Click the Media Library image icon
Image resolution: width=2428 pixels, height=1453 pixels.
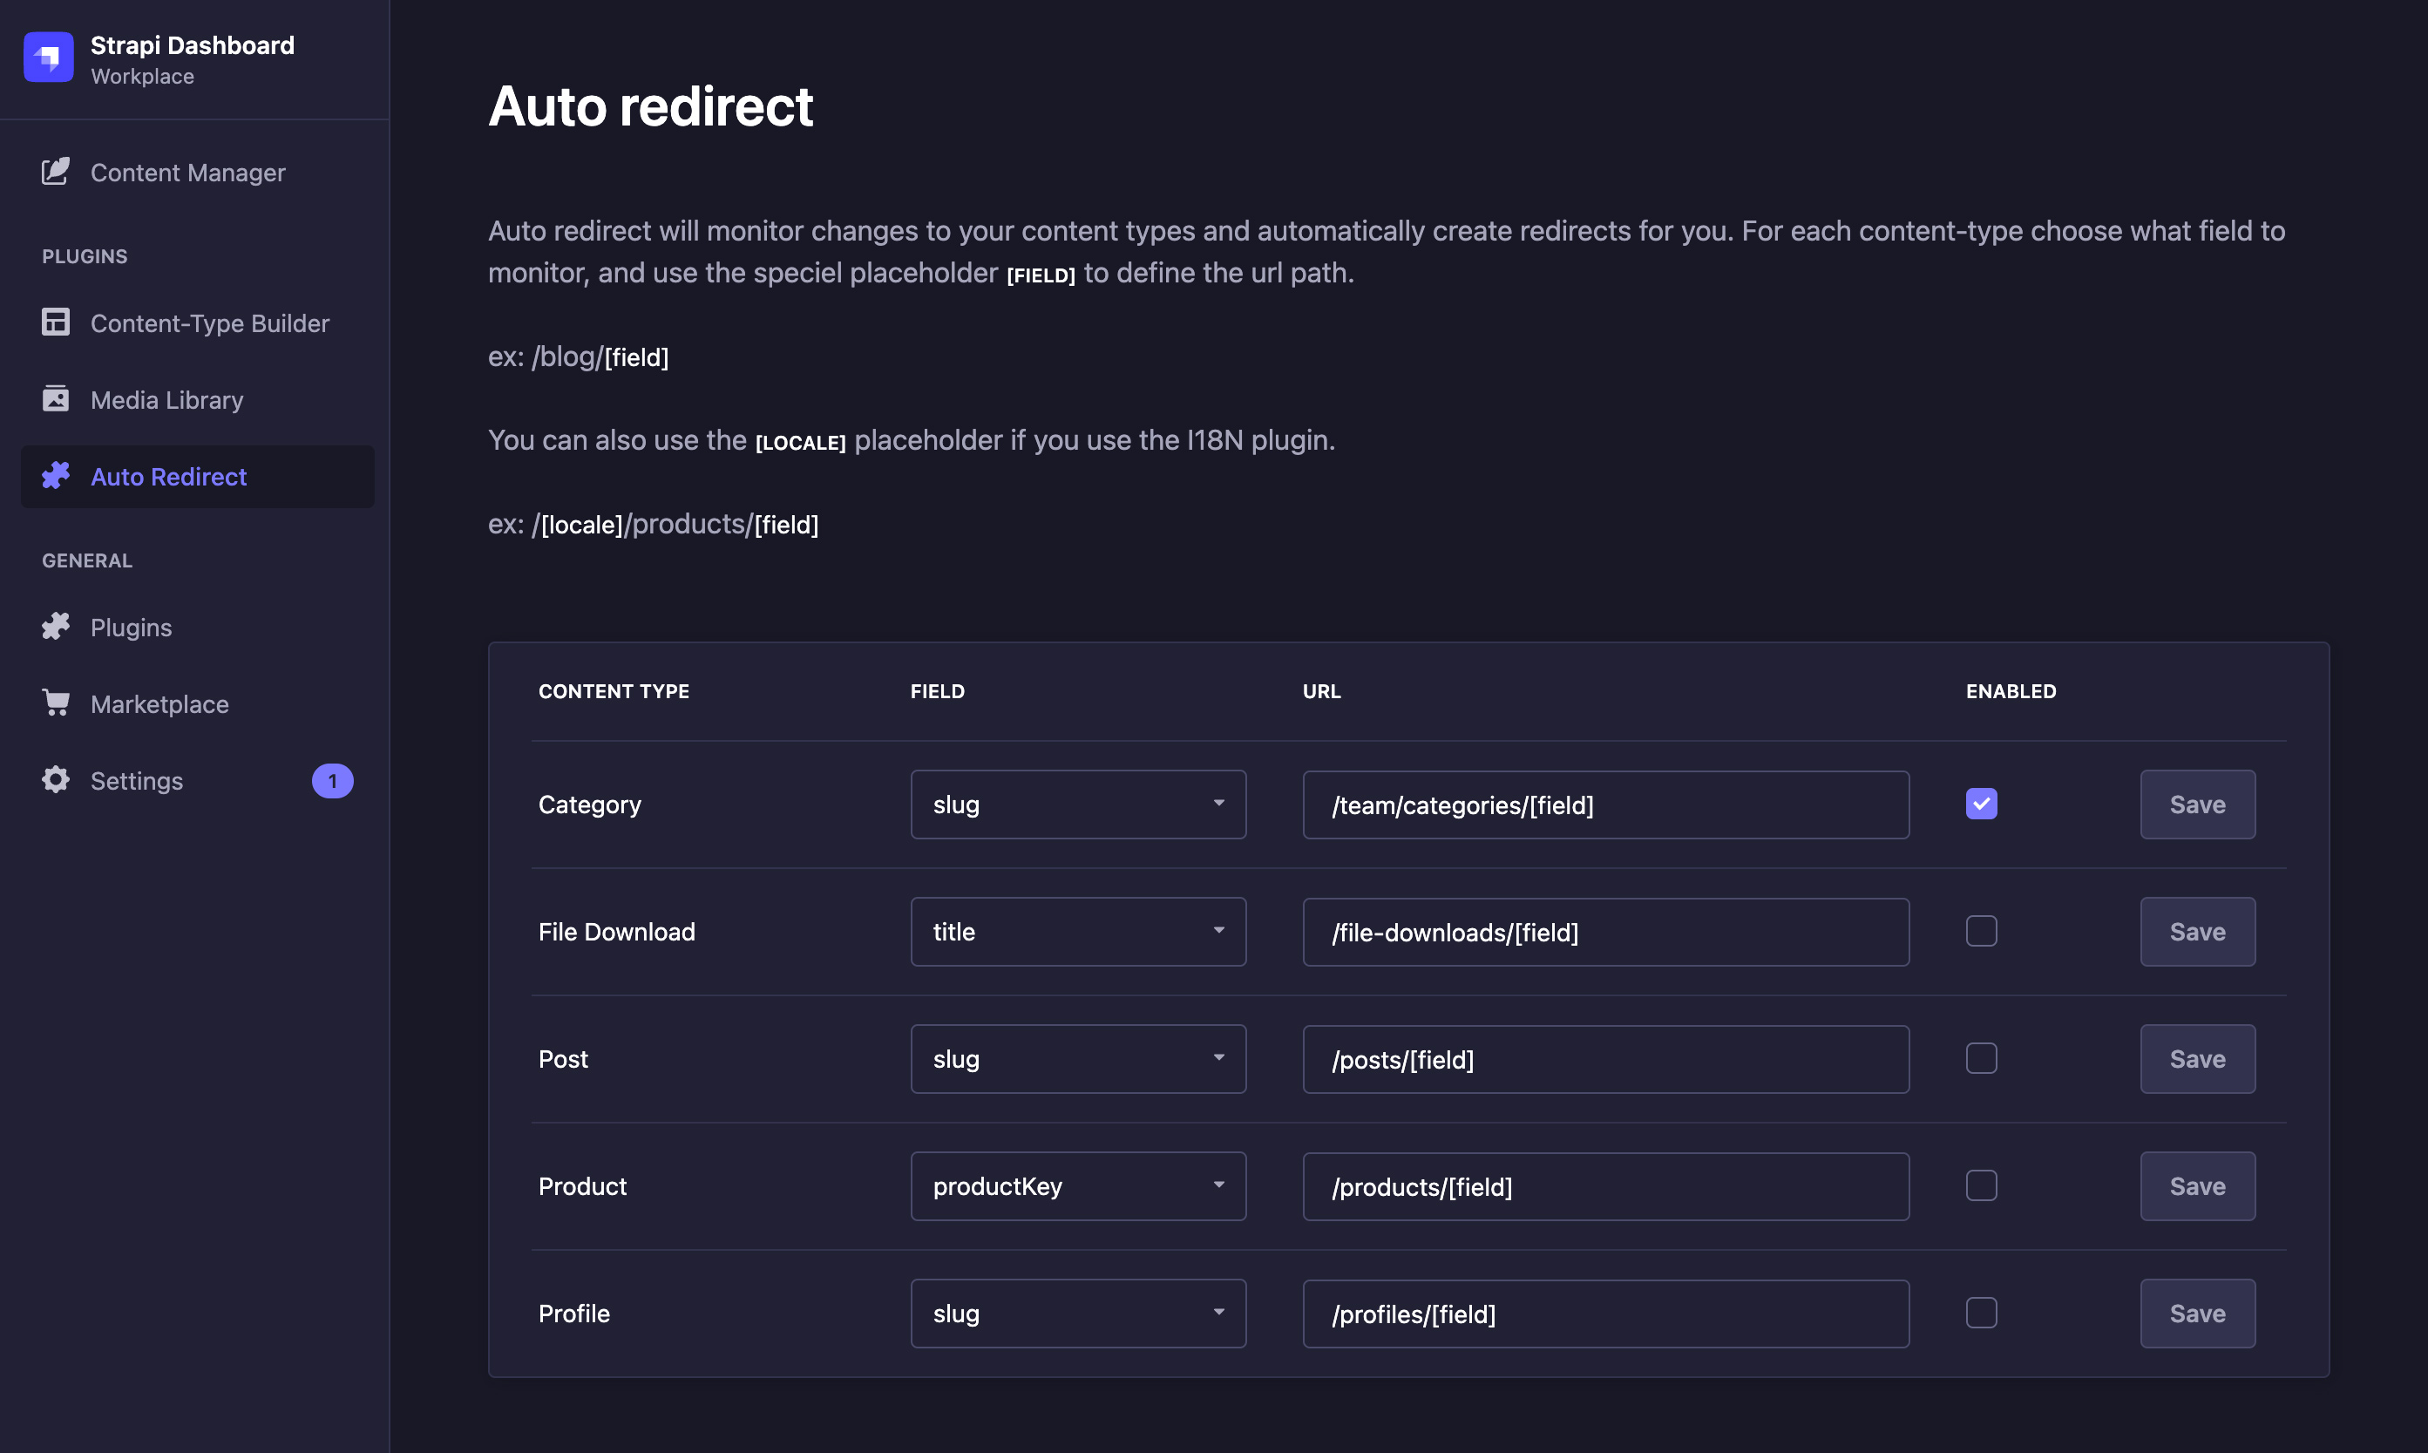pyautogui.click(x=56, y=399)
